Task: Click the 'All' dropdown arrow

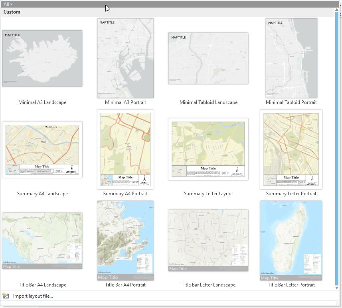Action: (12, 4)
